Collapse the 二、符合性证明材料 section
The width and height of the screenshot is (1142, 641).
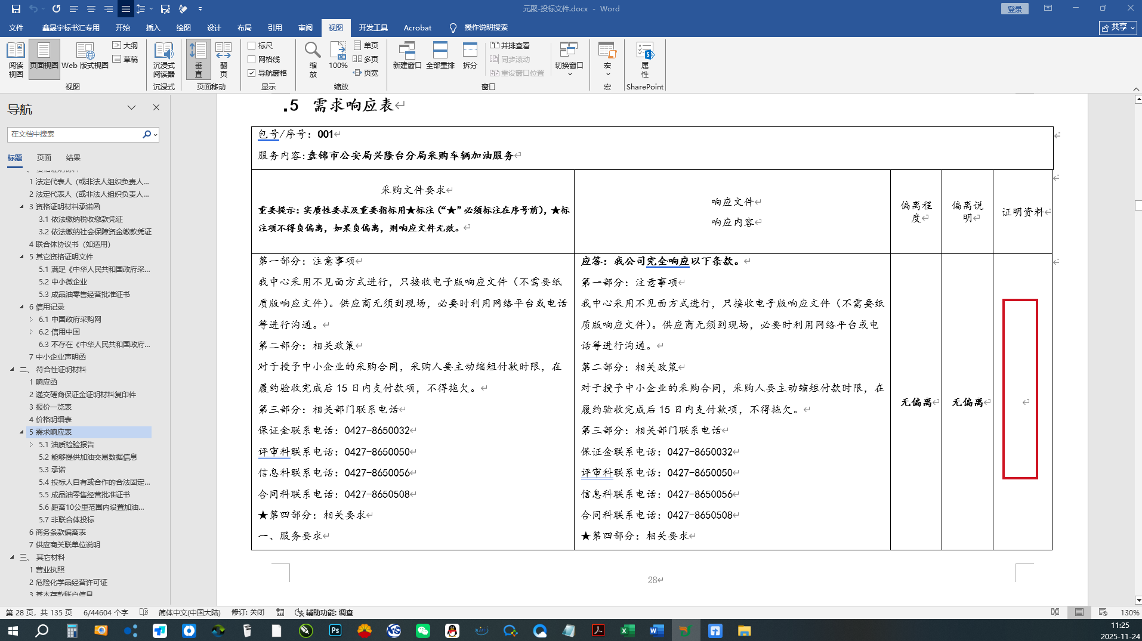point(13,370)
